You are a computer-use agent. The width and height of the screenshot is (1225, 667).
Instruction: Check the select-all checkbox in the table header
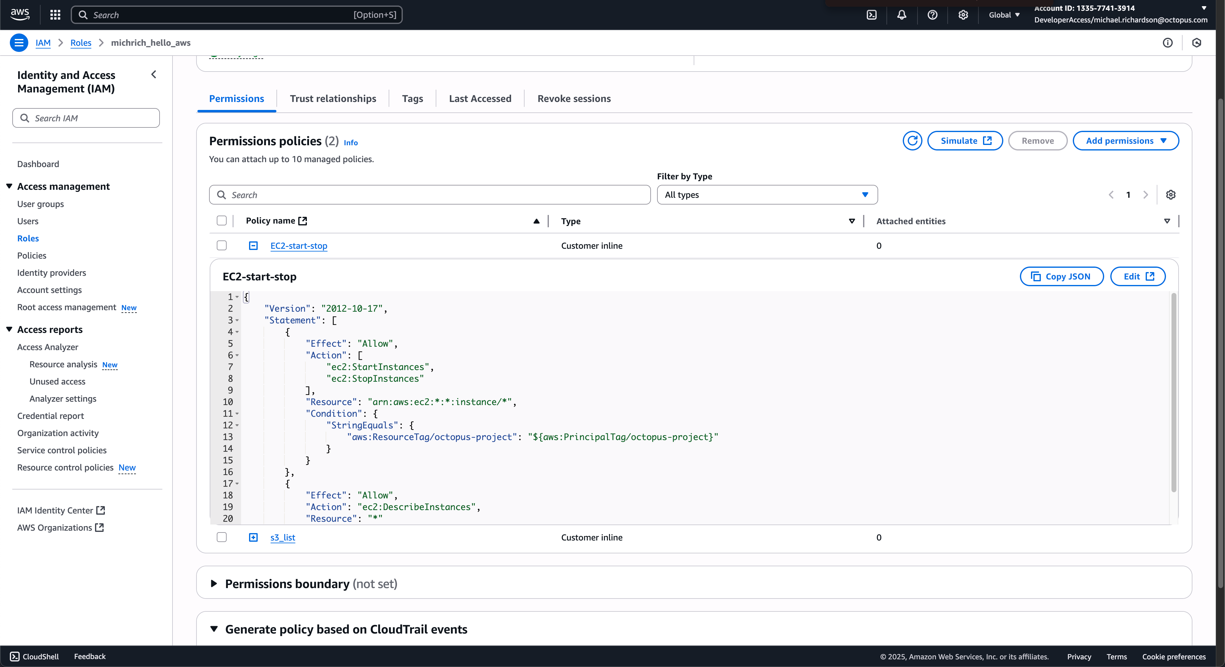click(x=222, y=220)
